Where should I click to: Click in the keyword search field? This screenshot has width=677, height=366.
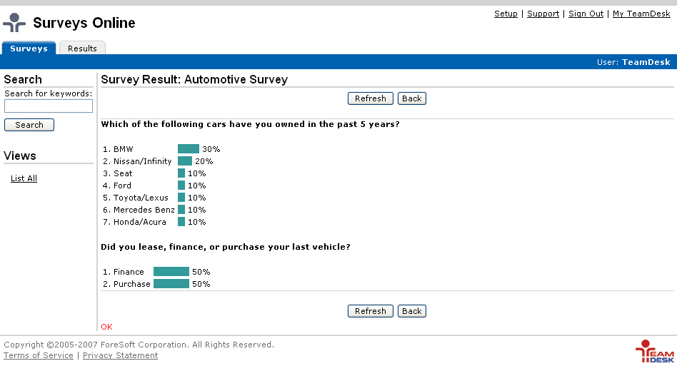[49, 106]
